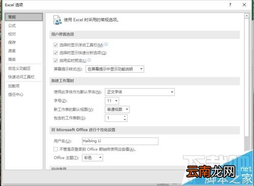Open the 屏幕提示样式 dropdown
Image resolution: width=254 pixels, height=186 pixels.
115,69
